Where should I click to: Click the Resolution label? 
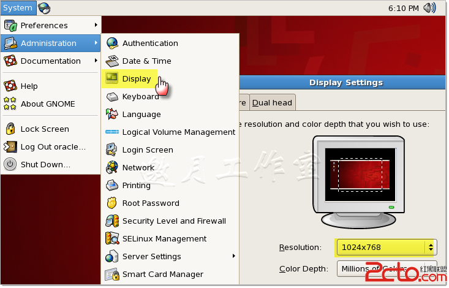click(300, 248)
